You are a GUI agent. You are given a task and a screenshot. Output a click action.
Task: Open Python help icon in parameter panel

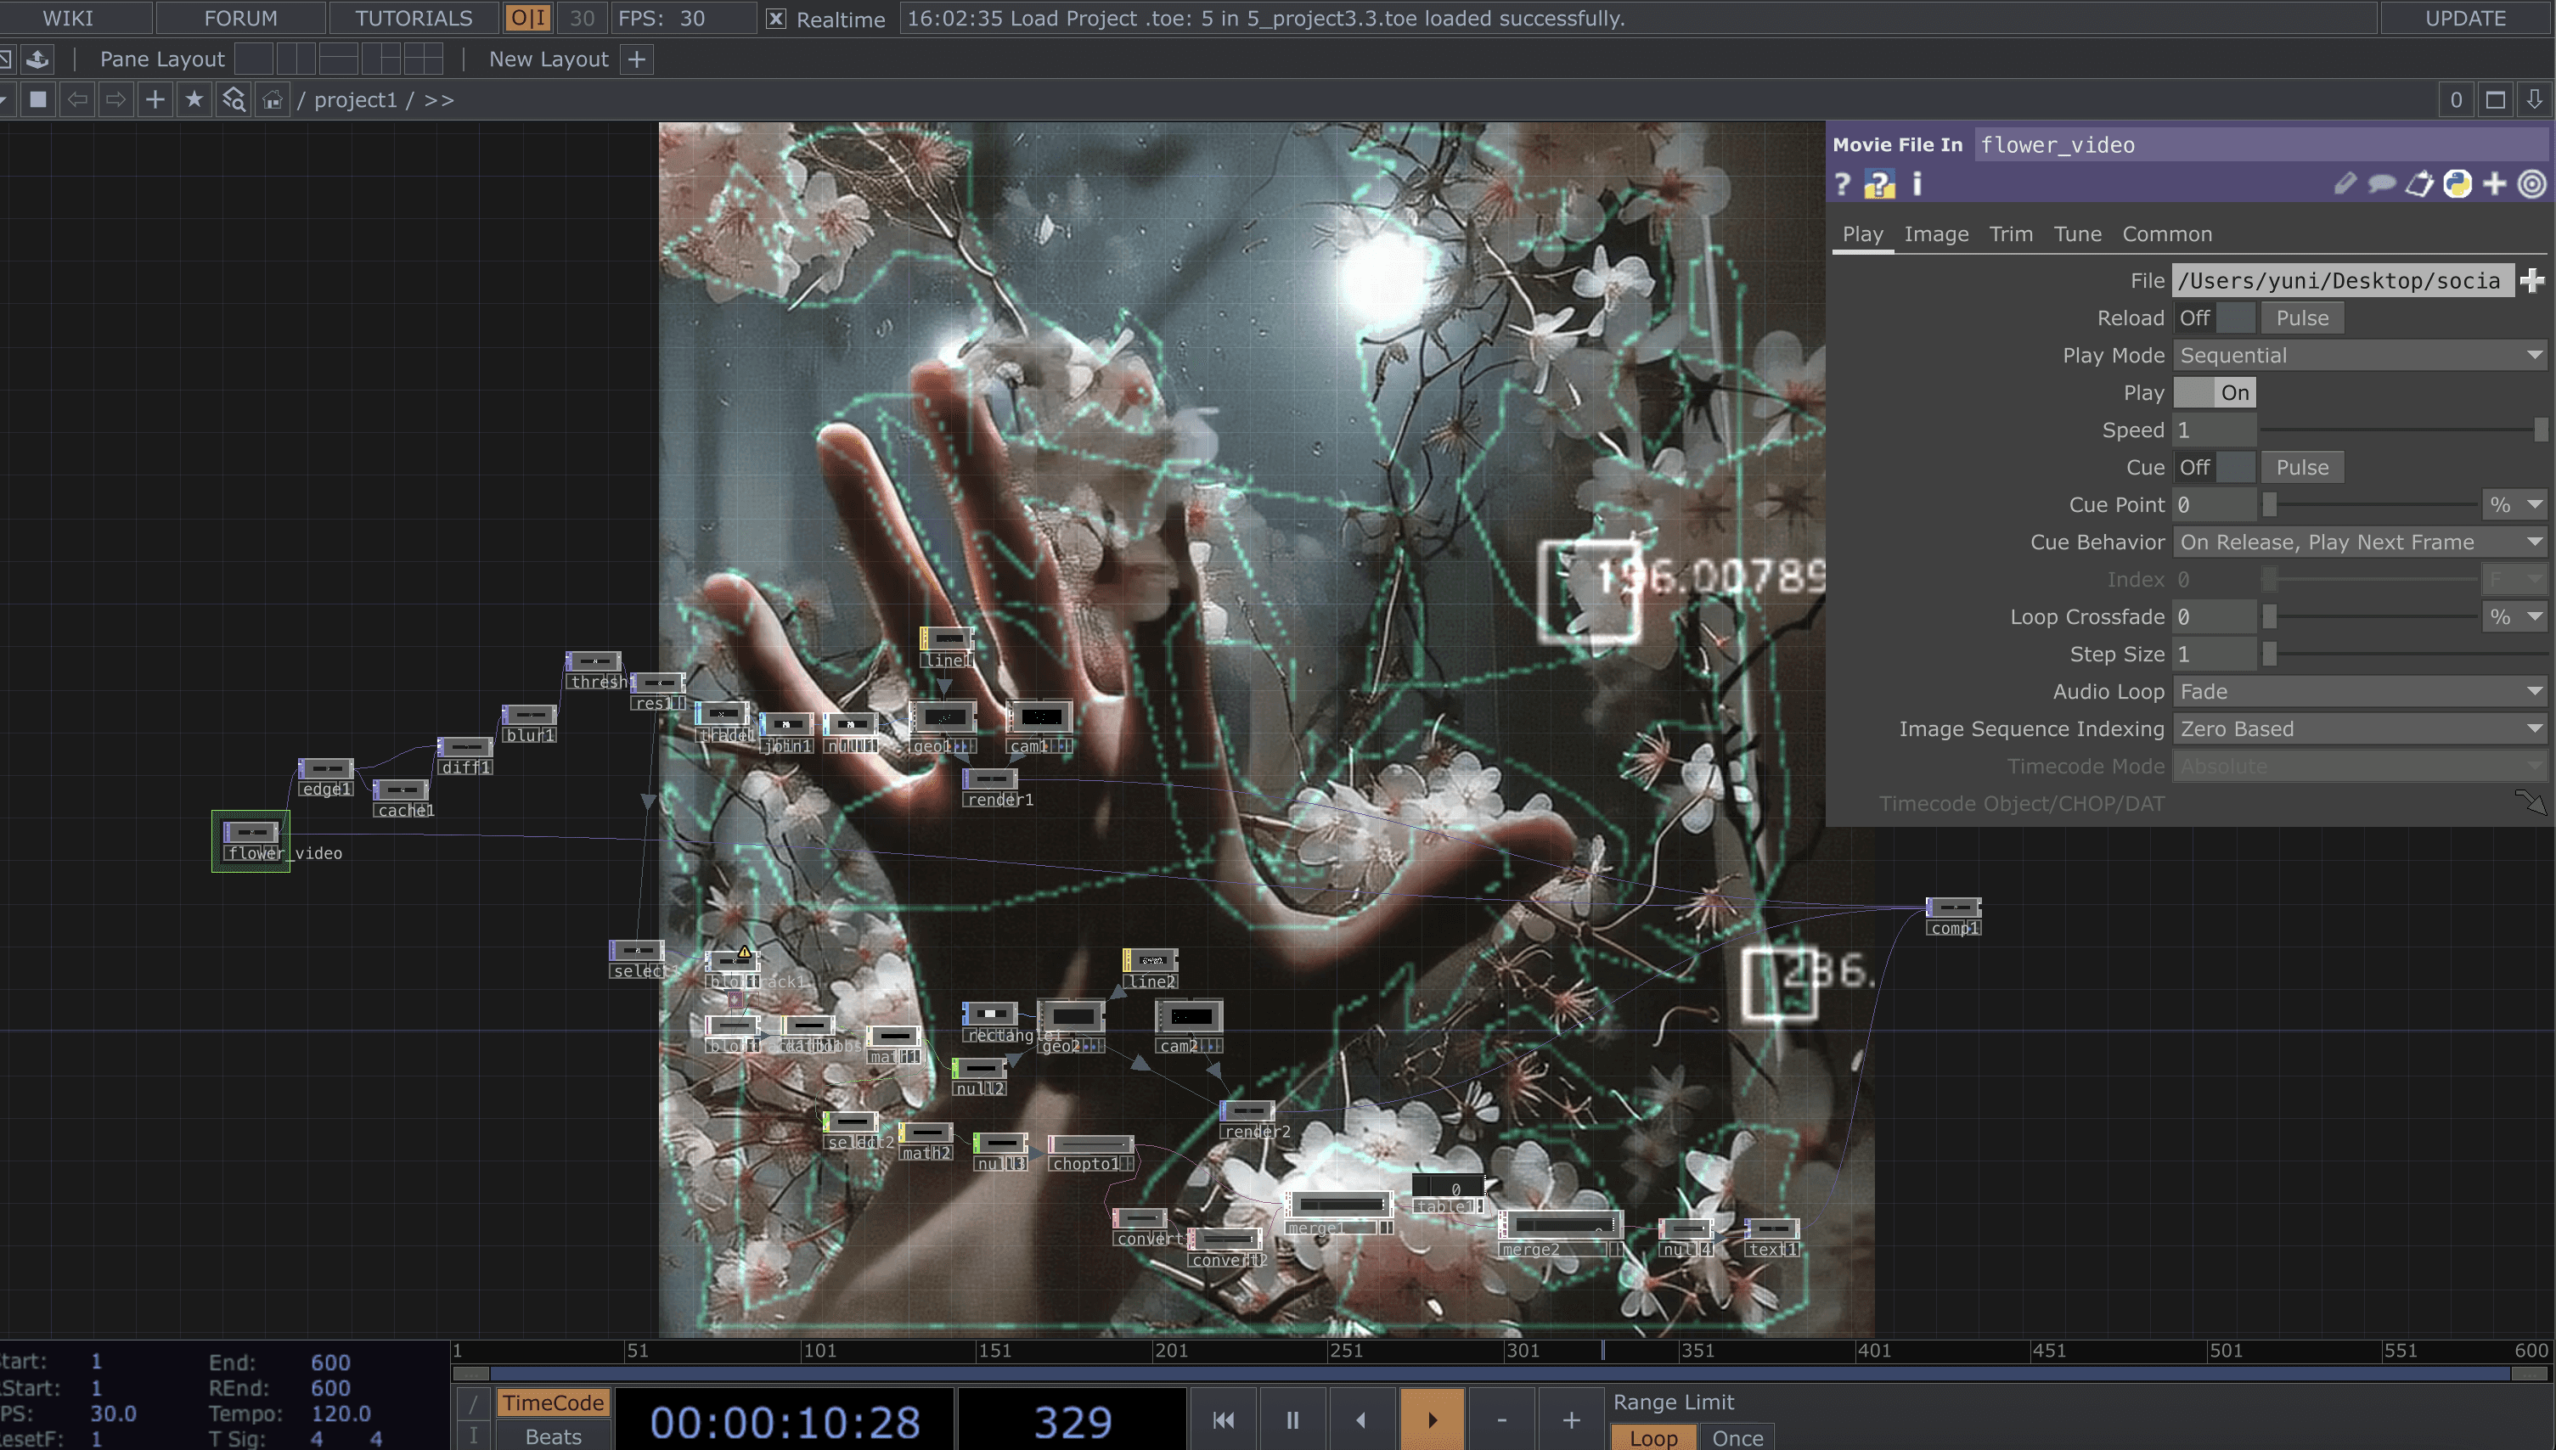1878,184
